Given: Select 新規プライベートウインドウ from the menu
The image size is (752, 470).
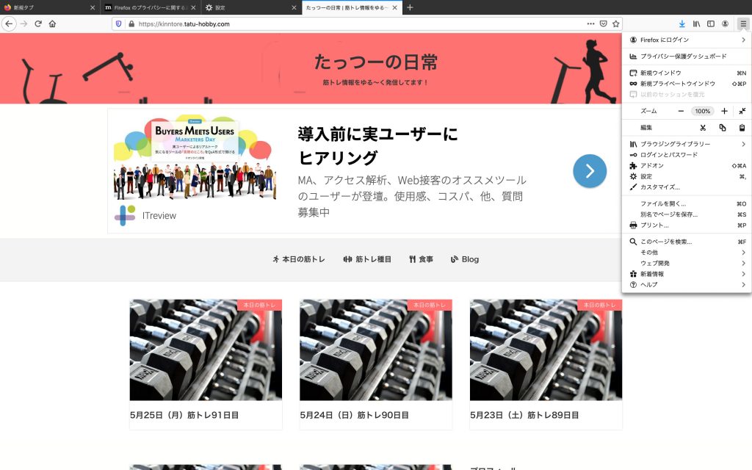Looking at the screenshot, I should tap(677, 84).
